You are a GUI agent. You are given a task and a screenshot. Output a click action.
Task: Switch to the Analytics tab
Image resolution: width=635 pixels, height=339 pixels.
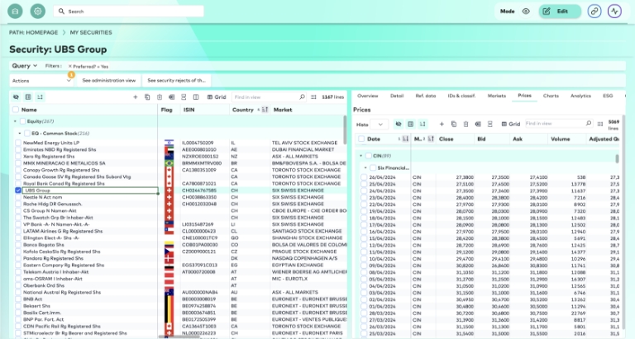[x=580, y=96]
